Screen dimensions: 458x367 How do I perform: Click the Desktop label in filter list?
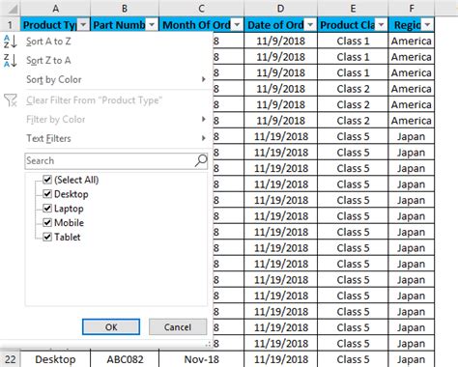72,194
